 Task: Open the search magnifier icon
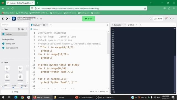click(150, 19)
